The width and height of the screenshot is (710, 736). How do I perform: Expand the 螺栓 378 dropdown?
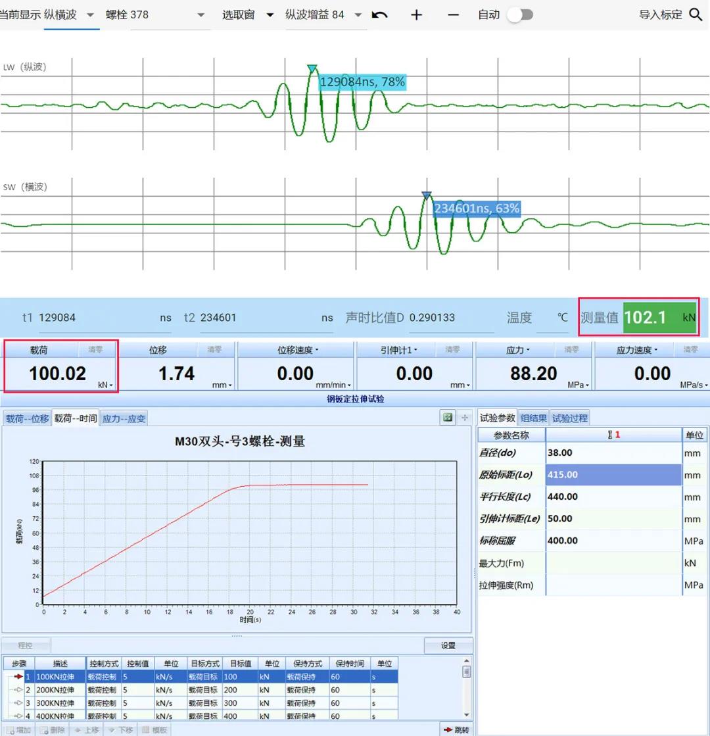(201, 14)
